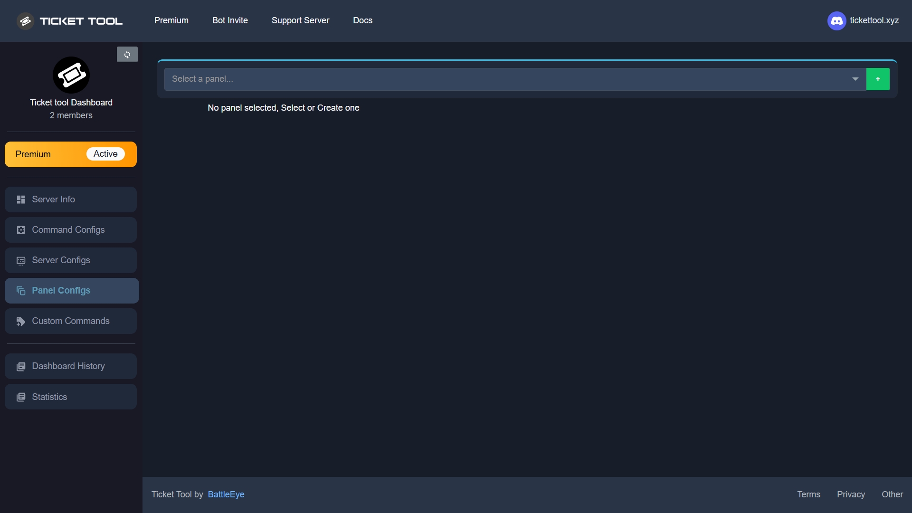Click the green plus create panel button
912x513 pixels.
[878, 79]
